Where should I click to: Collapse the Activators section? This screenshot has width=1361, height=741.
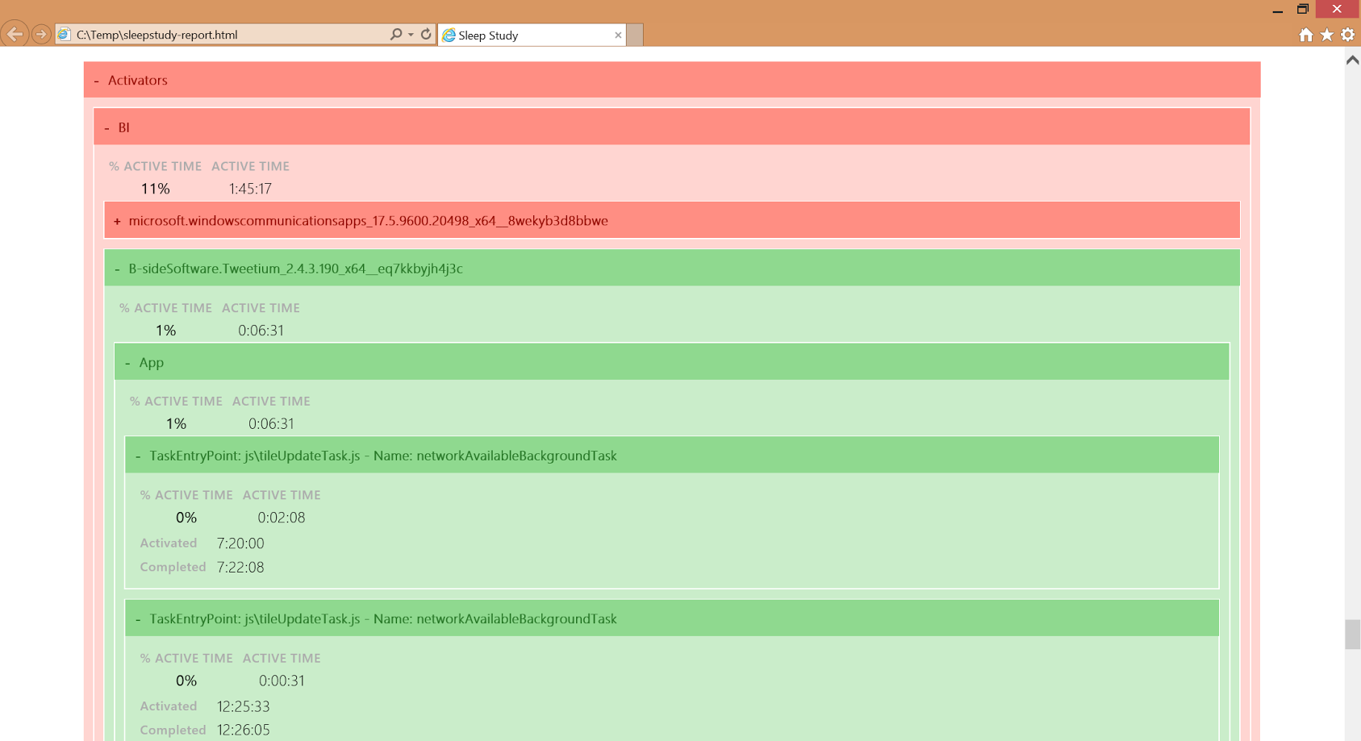pos(672,80)
